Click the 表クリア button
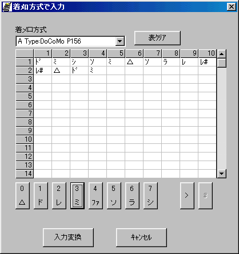The width and height of the screenshot is (239, 254). click(x=157, y=38)
